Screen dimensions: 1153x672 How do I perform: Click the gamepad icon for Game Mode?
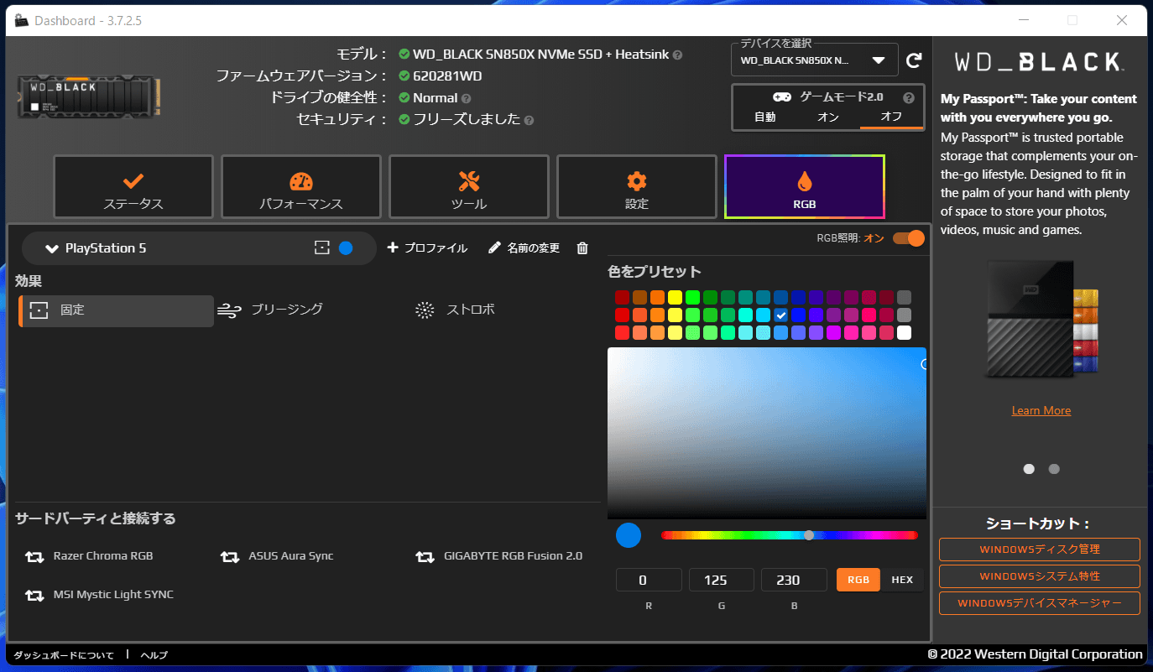tap(781, 97)
